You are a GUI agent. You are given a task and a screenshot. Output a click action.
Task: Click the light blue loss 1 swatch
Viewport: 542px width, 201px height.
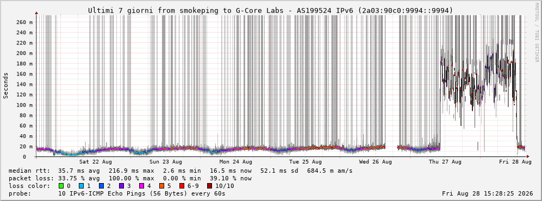[82, 186]
